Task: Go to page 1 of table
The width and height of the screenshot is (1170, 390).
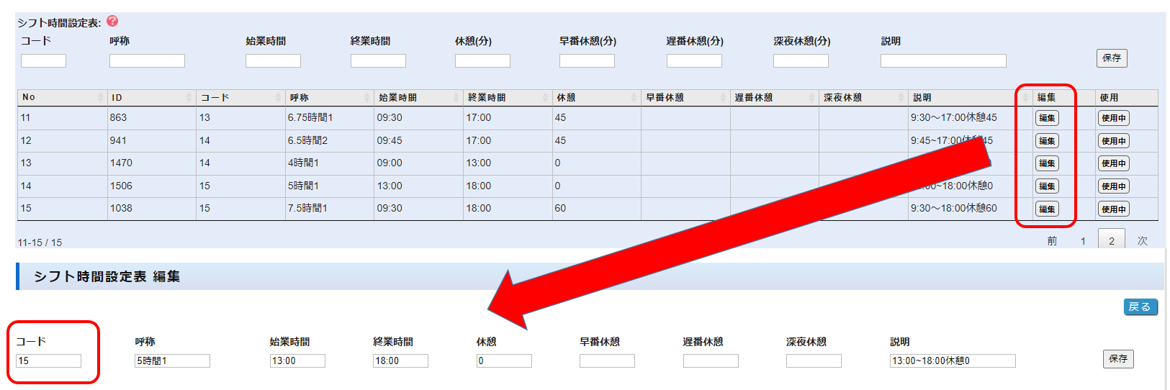Action: coord(1083,241)
